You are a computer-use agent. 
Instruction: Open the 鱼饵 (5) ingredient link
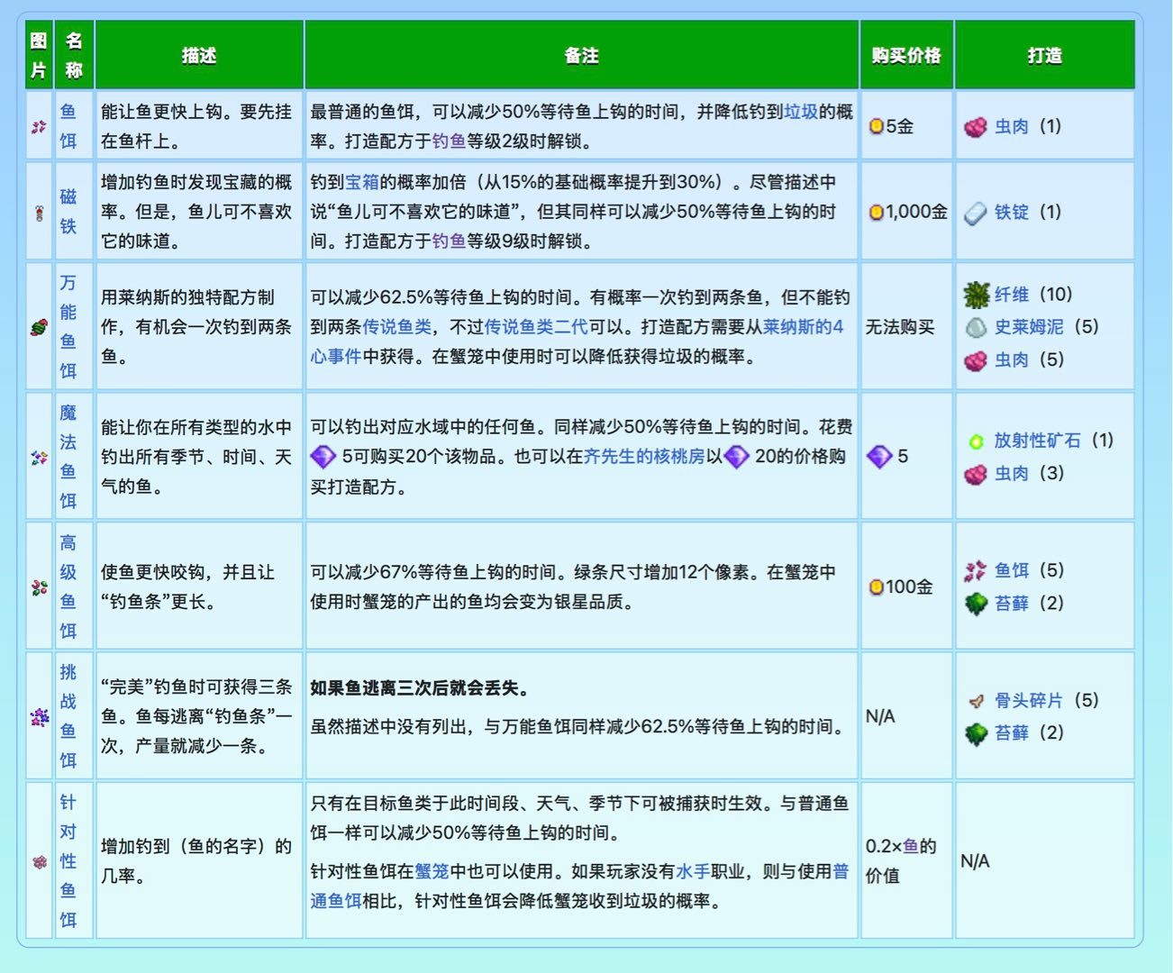[x=1012, y=571]
